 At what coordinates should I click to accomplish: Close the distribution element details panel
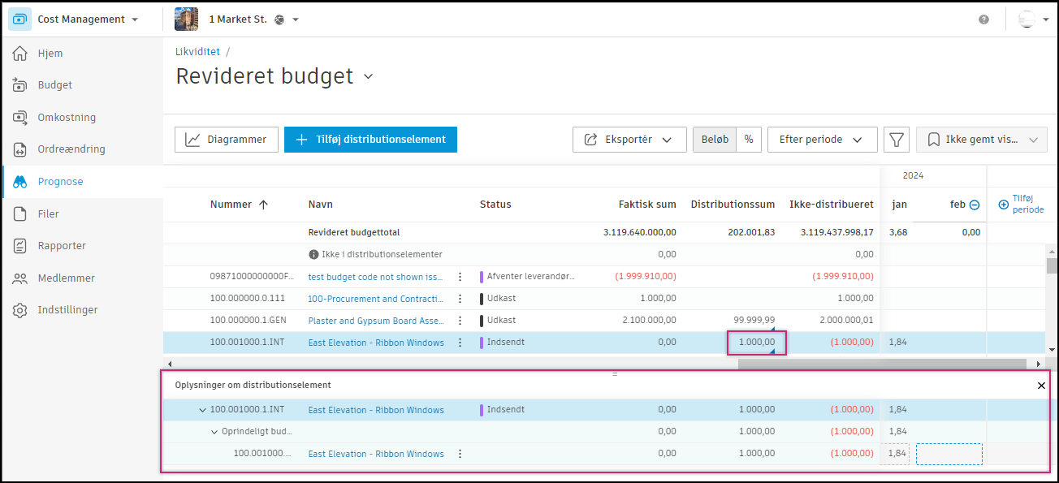click(x=1041, y=386)
